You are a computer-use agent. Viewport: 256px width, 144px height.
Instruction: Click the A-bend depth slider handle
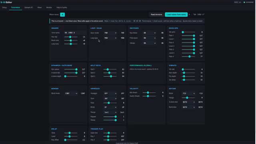coord(65,76)
